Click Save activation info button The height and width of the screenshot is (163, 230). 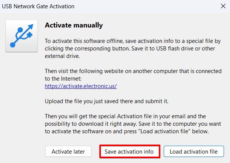coord(130,152)
